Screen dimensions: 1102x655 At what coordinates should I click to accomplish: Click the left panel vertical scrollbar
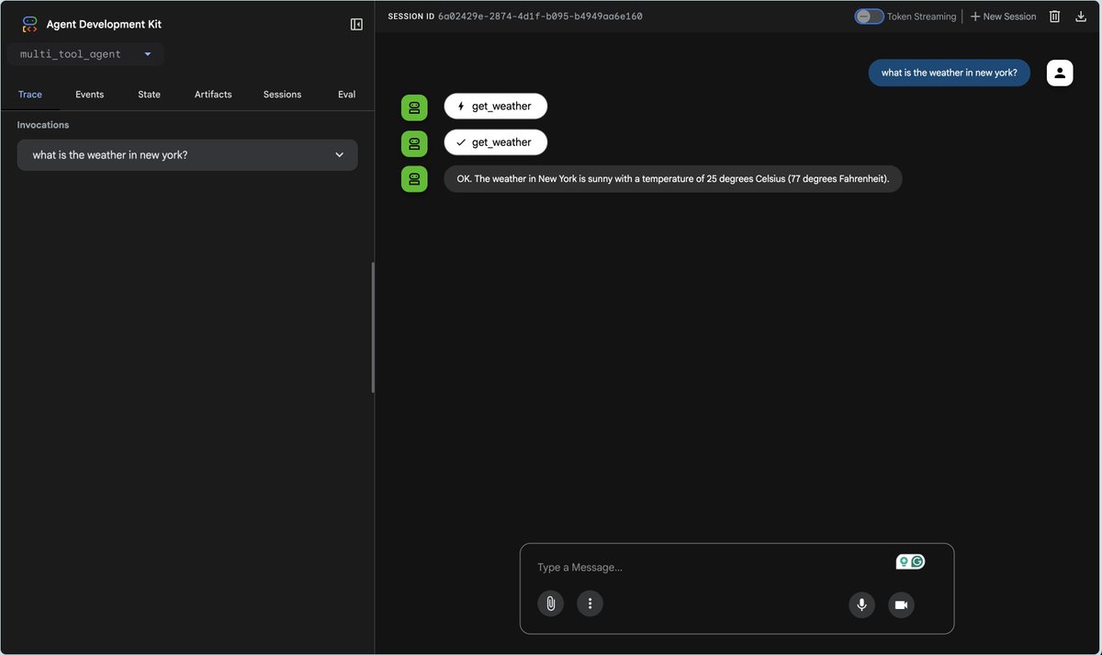[373, 327]
